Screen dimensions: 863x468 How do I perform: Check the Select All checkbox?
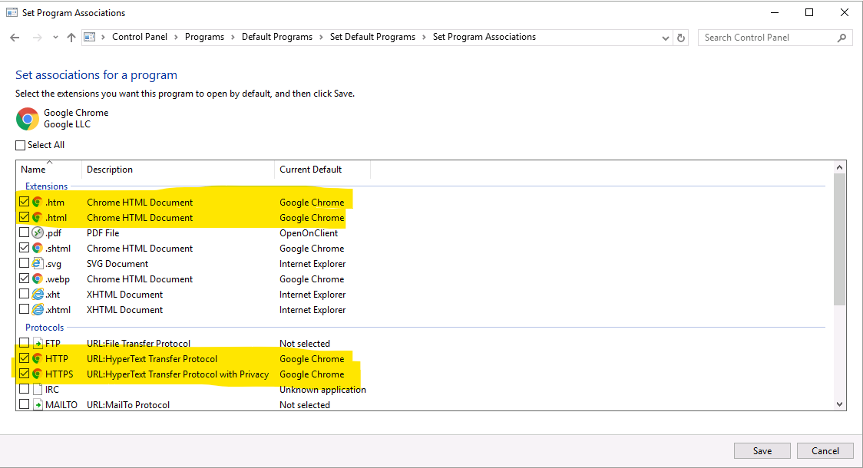coord(21,145)
